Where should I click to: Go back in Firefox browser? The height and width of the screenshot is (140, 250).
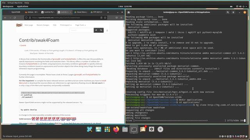coord(5,17)
